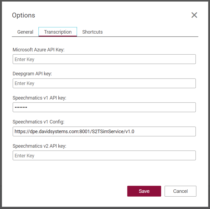Click the 'Speechmatics v1 Config:' label

tap(38, 122)
